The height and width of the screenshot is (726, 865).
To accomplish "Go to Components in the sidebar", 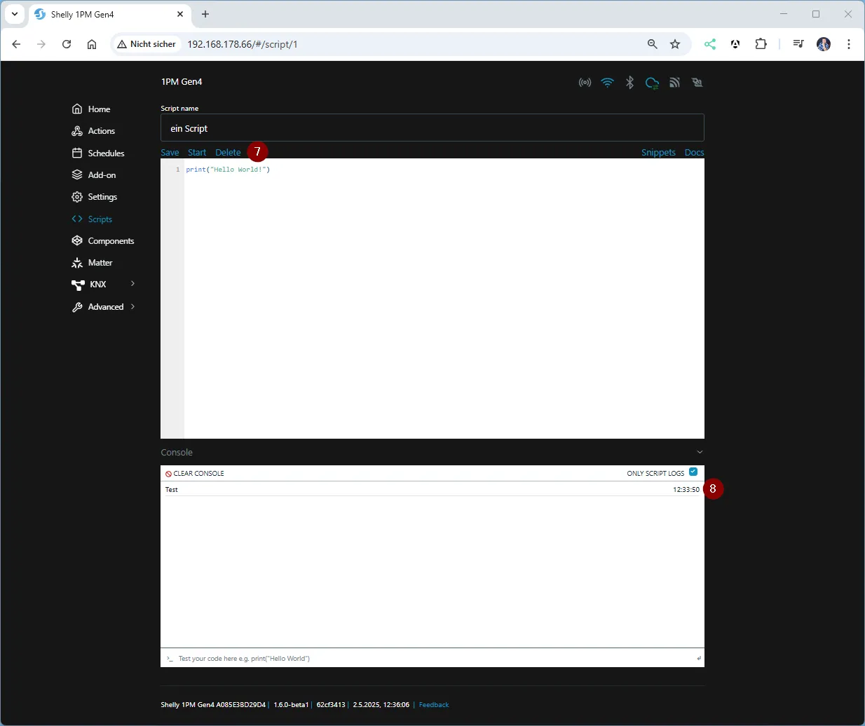I will [111, 241].
